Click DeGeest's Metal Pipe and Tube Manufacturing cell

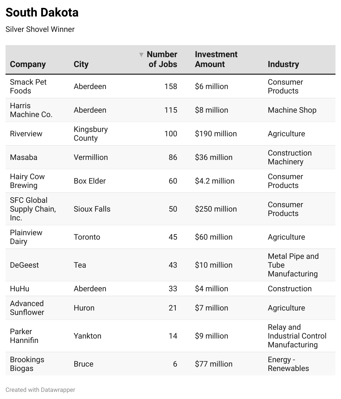pos(293,265)
